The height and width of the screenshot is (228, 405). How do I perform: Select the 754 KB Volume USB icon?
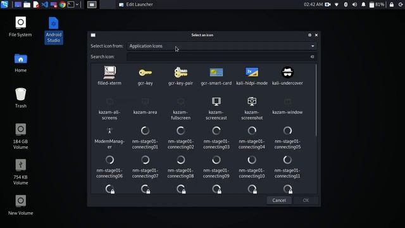[x=21, y=172]
